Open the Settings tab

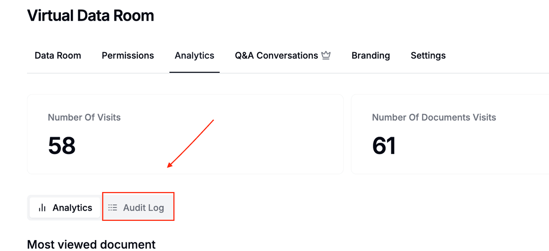pyautogui.click(x=428, y=55)
